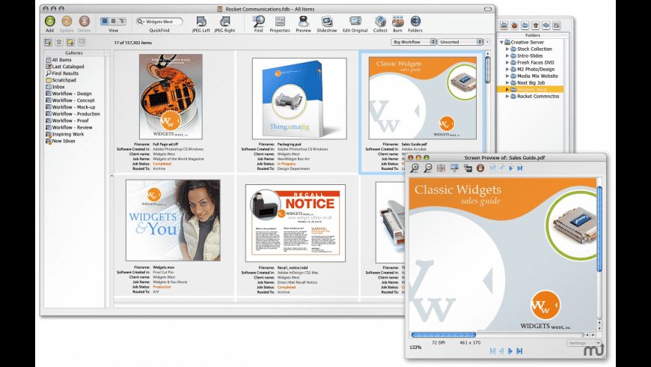Click the add gallery icon above Galleries
This screenshot has width=651, height=367.
48,42
